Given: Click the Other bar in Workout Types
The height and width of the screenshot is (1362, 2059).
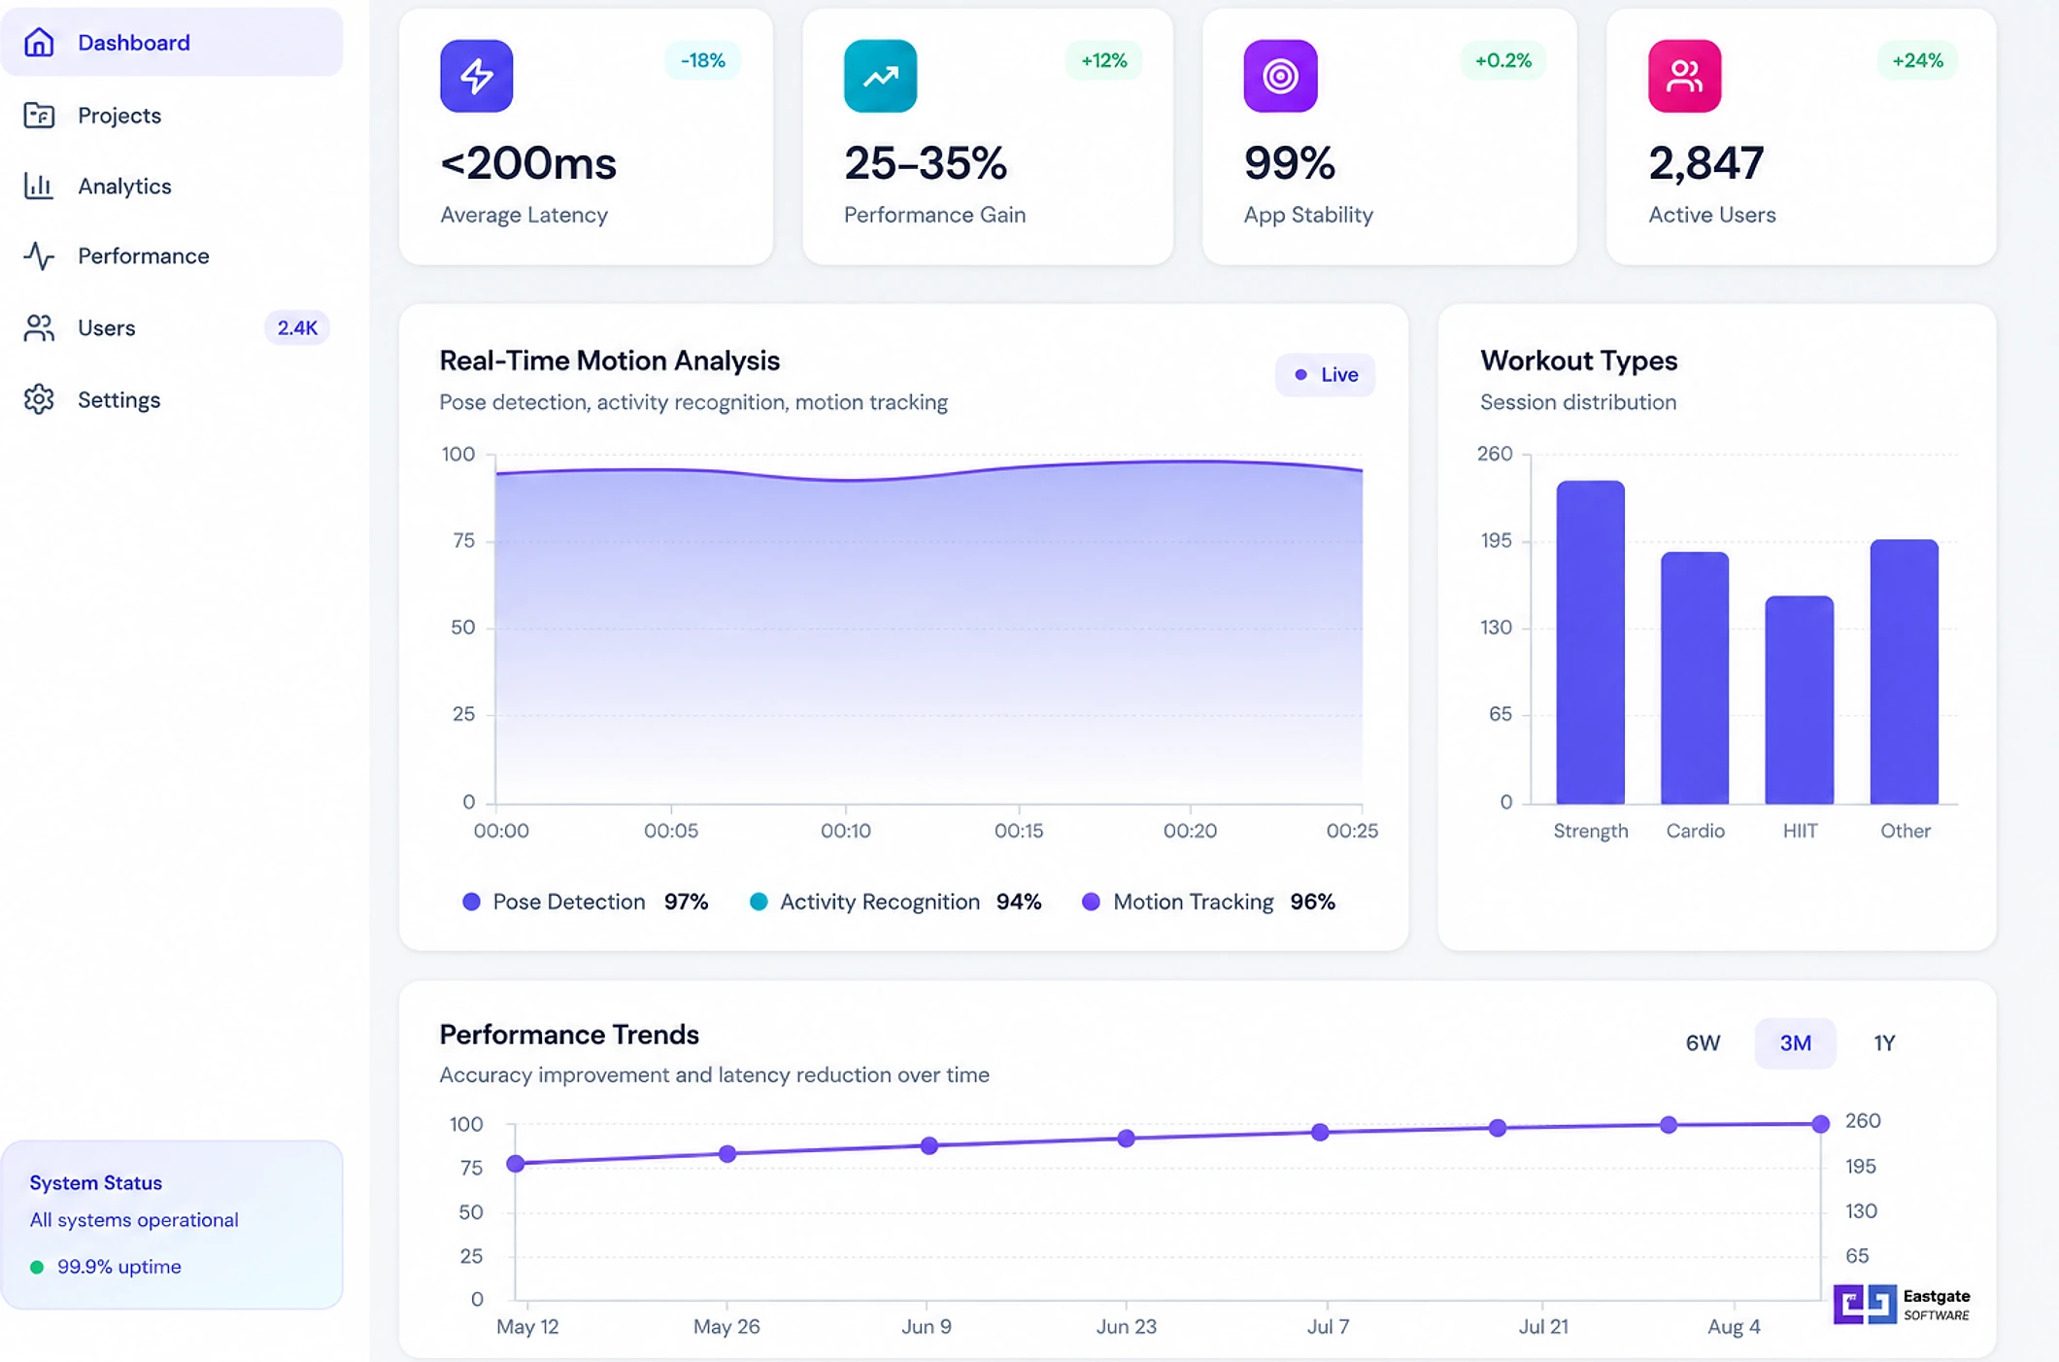Looking at the screenshot, I should tap(1904, 671).
